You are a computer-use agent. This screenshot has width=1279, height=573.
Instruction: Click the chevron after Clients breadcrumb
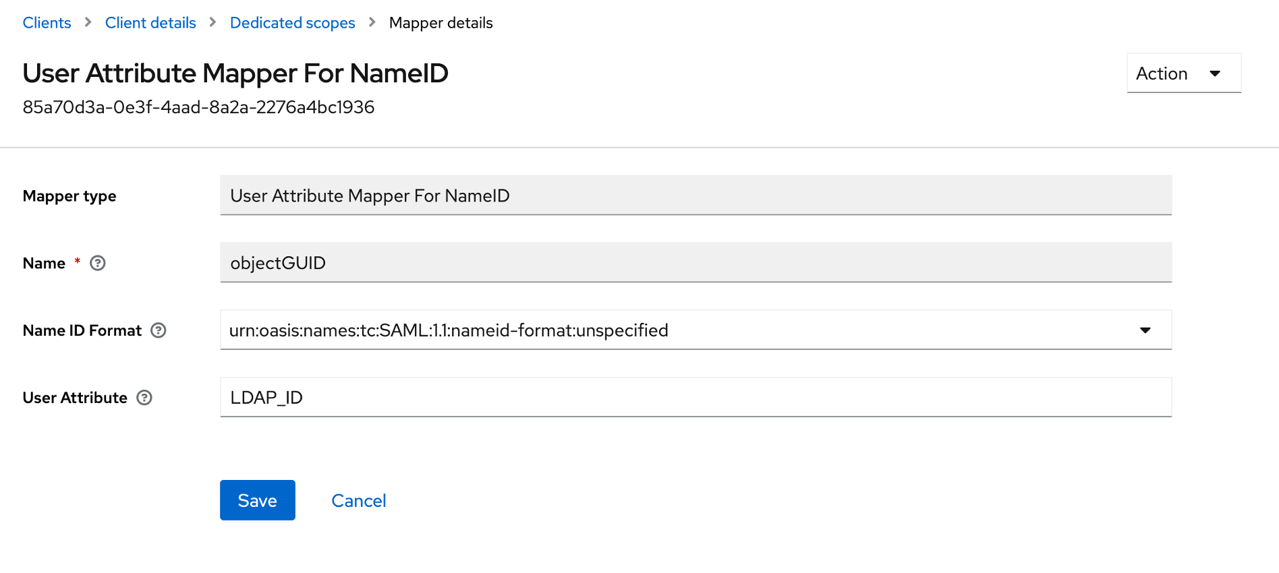click(x=88, y=22)
